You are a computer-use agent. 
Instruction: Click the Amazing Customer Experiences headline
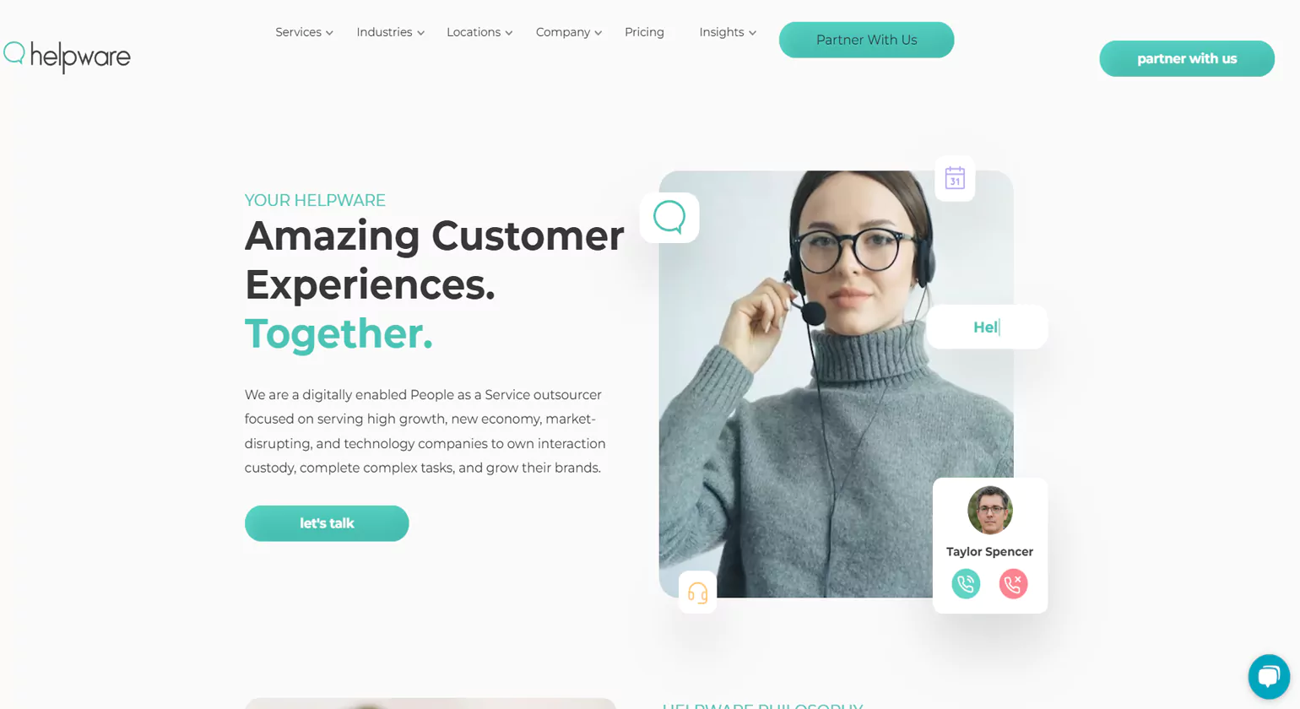435,259
